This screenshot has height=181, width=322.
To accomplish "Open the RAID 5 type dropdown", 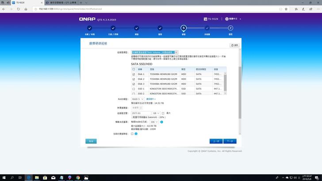I will pos(138,99).
